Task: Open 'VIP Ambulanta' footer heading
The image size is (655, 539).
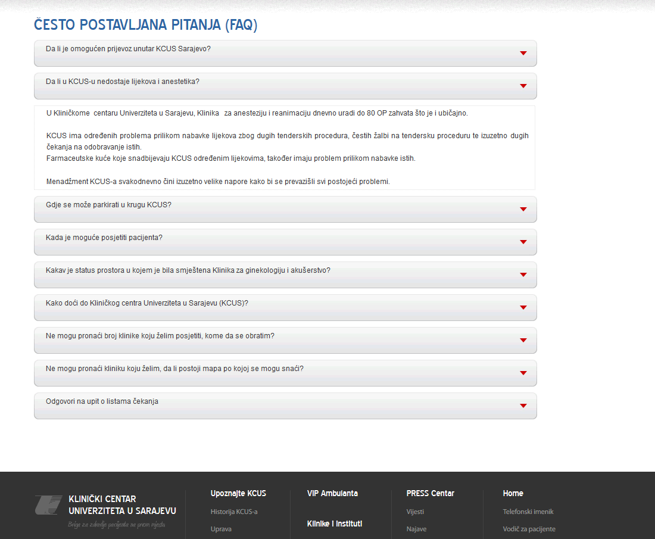Action: coord(332,493)
